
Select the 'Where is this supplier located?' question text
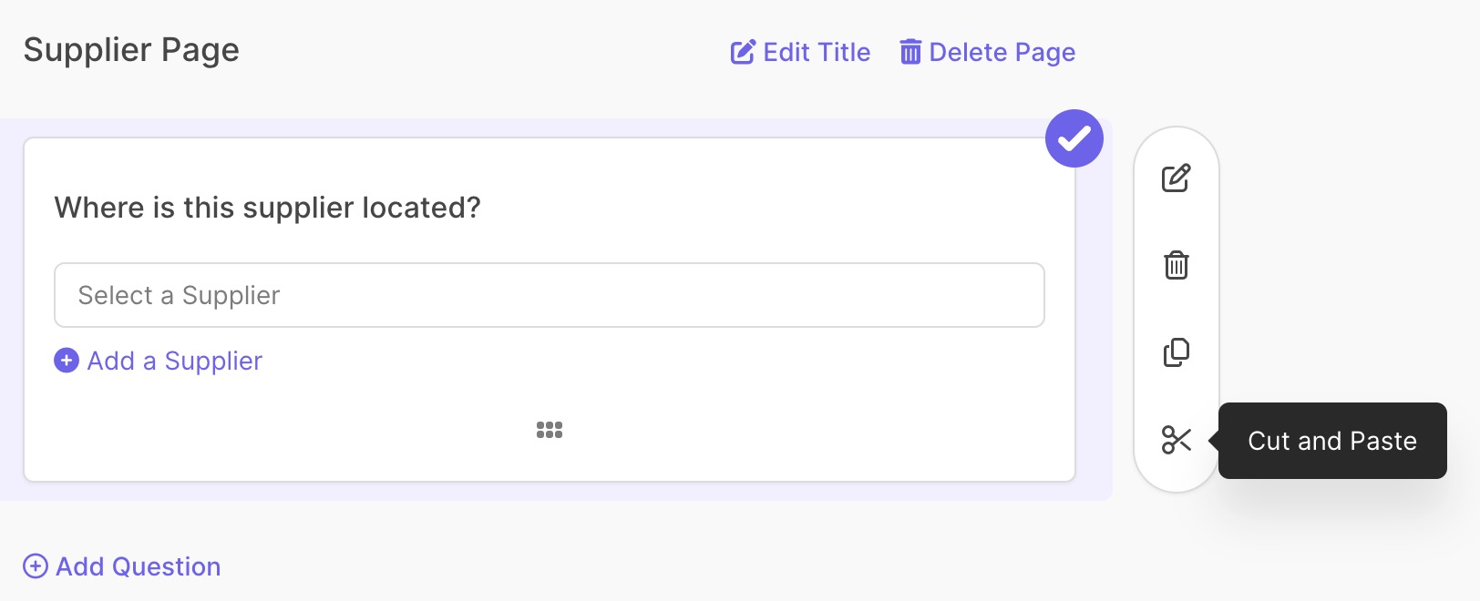pos(267,208)
